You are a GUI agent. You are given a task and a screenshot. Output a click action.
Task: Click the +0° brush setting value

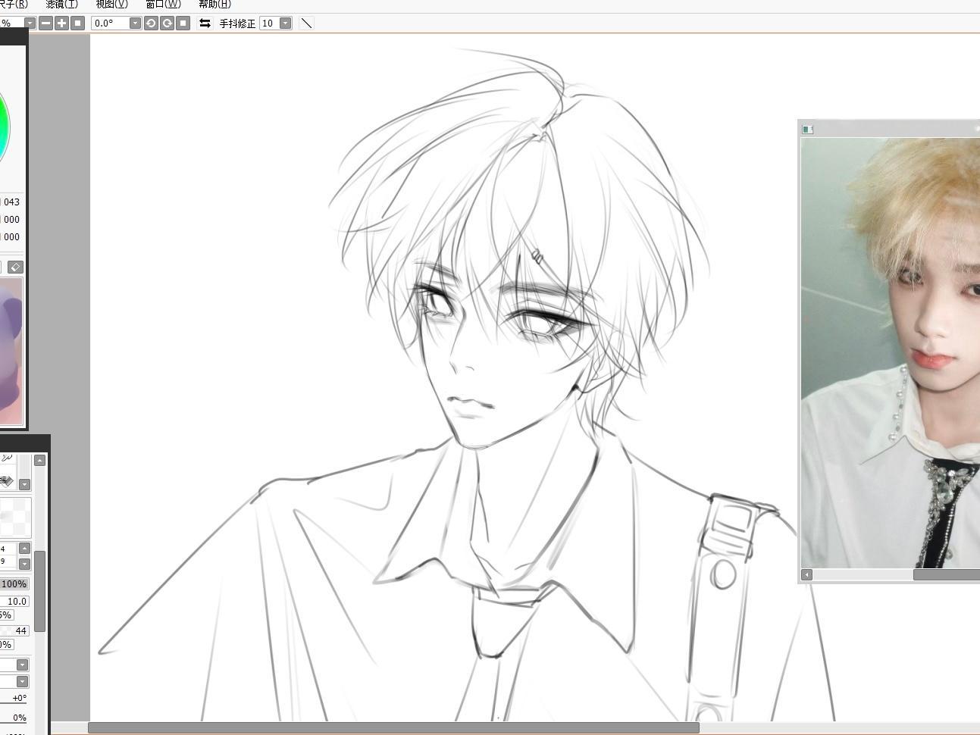pyautogui.click(x=19, y=698)
